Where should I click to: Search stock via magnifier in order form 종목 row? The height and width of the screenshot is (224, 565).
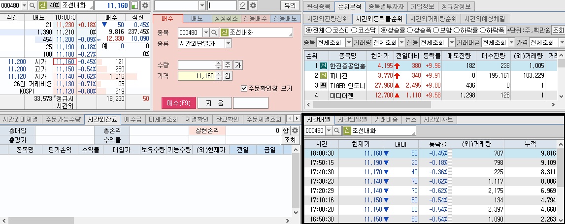pos(214,32)
